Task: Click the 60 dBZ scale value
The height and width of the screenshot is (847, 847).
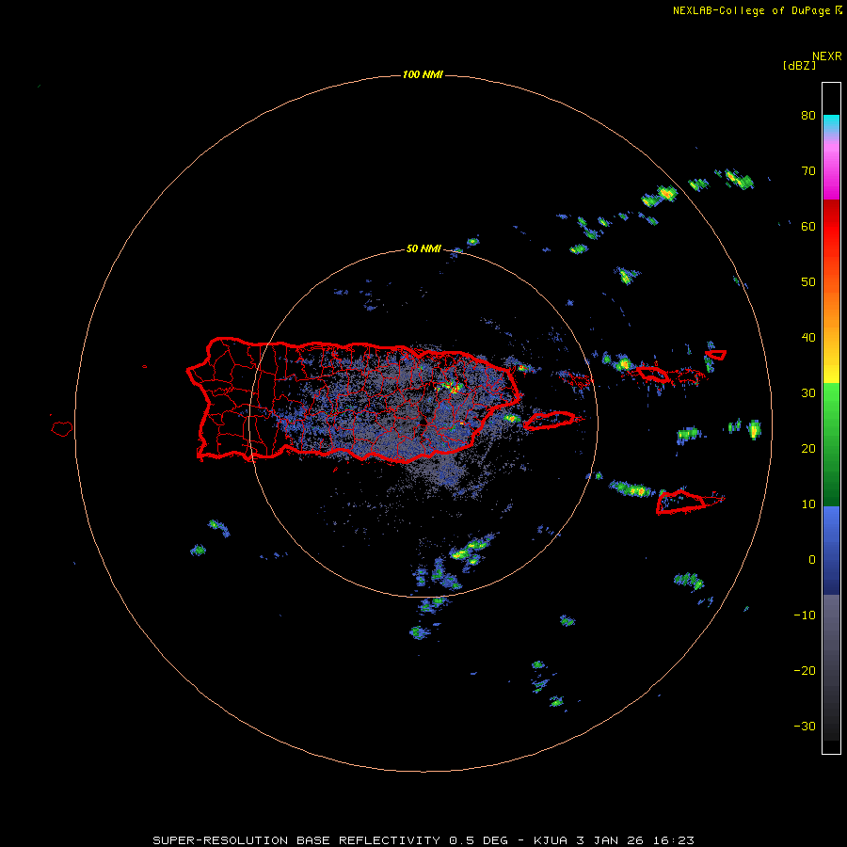Action: [x=808, y=226]
